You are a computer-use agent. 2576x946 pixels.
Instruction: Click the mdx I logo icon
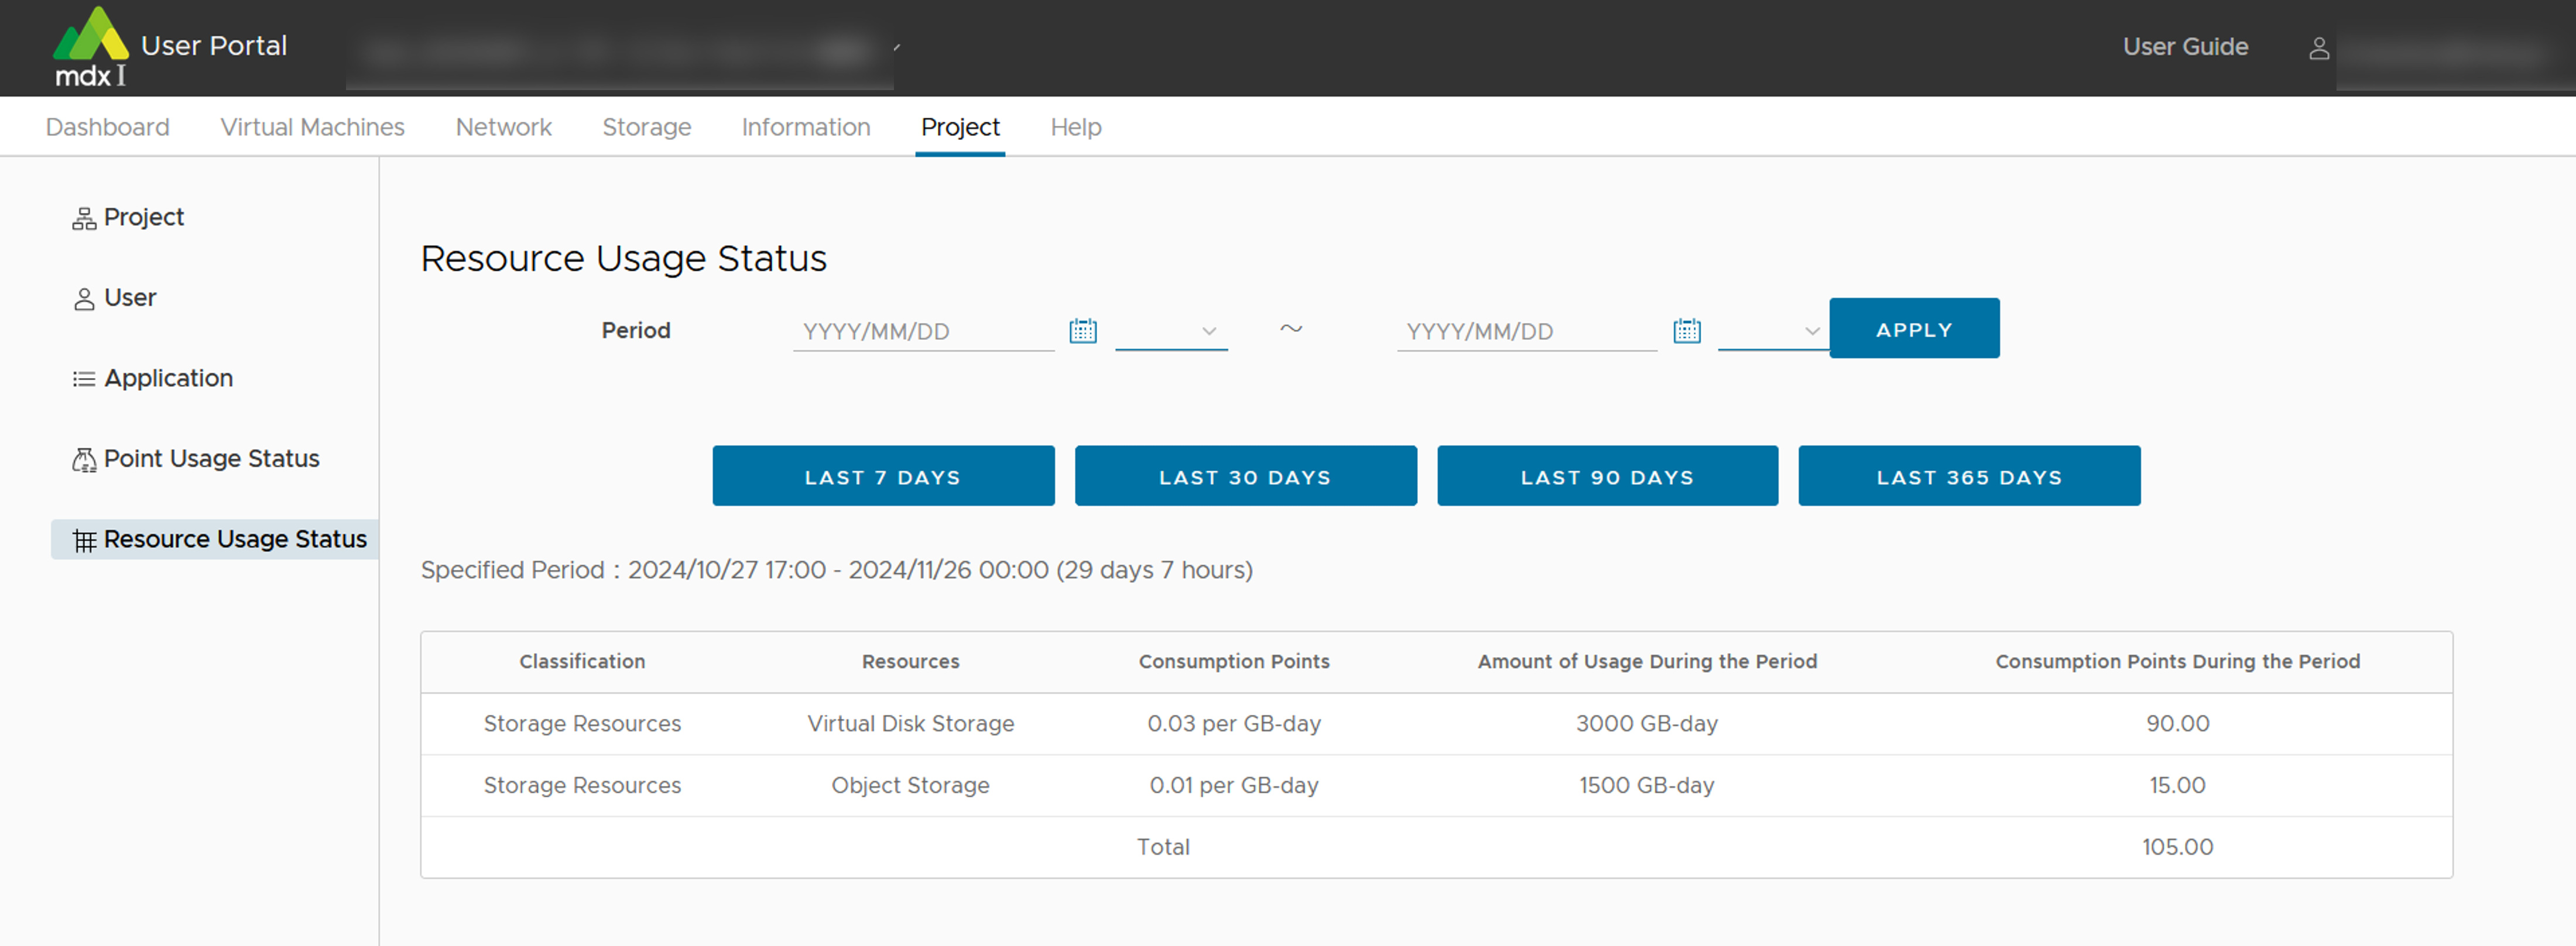(90, 46)
